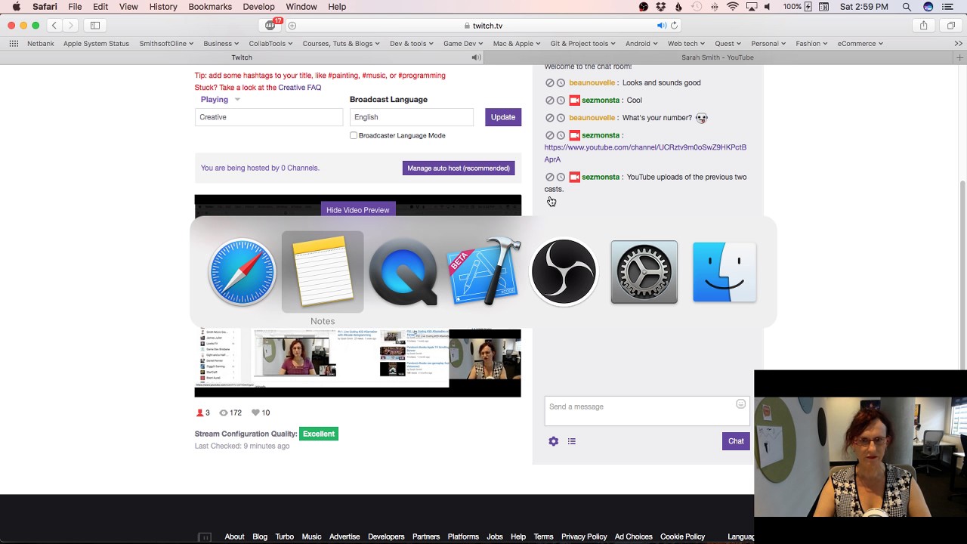
Task: Toggle Safari sidebar button
Action: point(95,26)
